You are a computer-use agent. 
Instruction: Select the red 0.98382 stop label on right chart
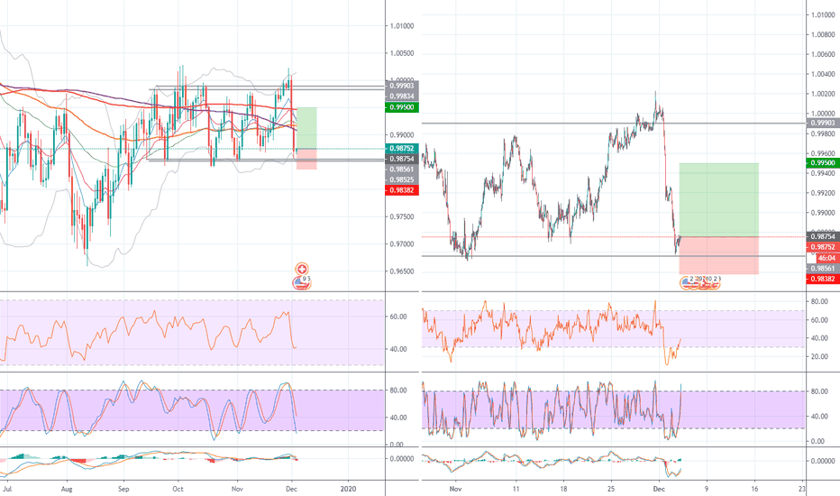820,280
